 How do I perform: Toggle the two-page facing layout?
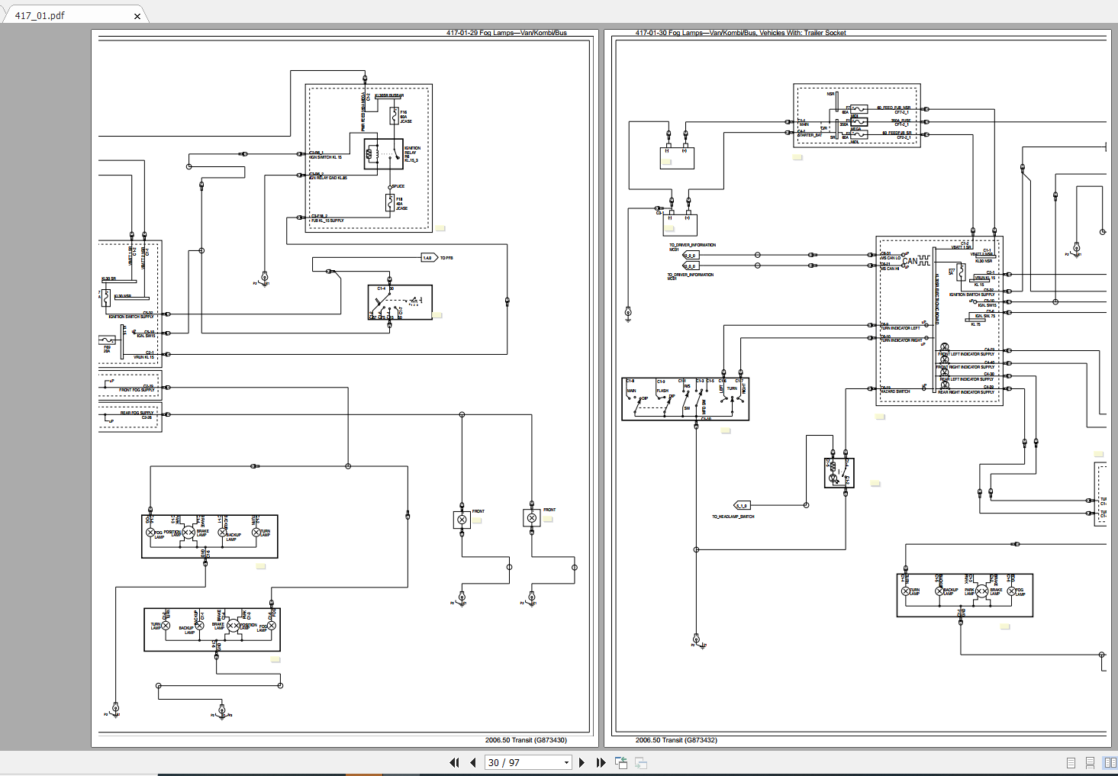pos(1110,763)
